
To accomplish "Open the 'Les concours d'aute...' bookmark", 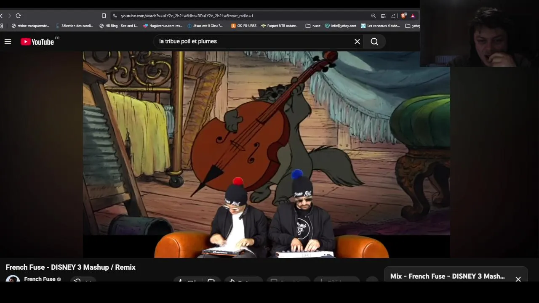I will [381, 26].
